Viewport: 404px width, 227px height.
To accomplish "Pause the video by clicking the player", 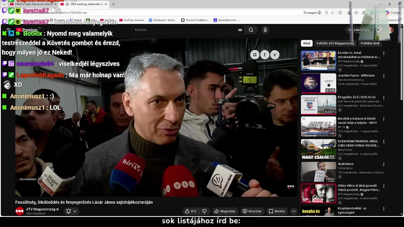I will pos(156,117).
